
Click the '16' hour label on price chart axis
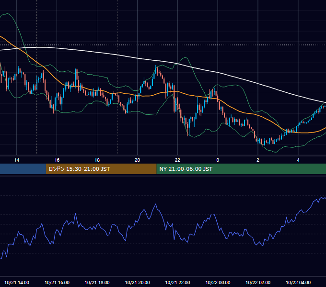click(57, 160)
